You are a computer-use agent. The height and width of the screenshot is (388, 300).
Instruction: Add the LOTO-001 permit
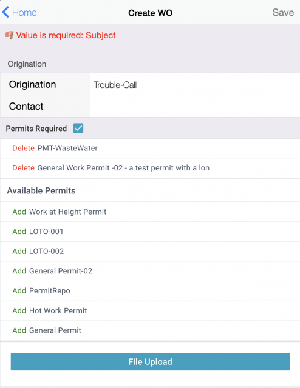[x=19, y=232]
